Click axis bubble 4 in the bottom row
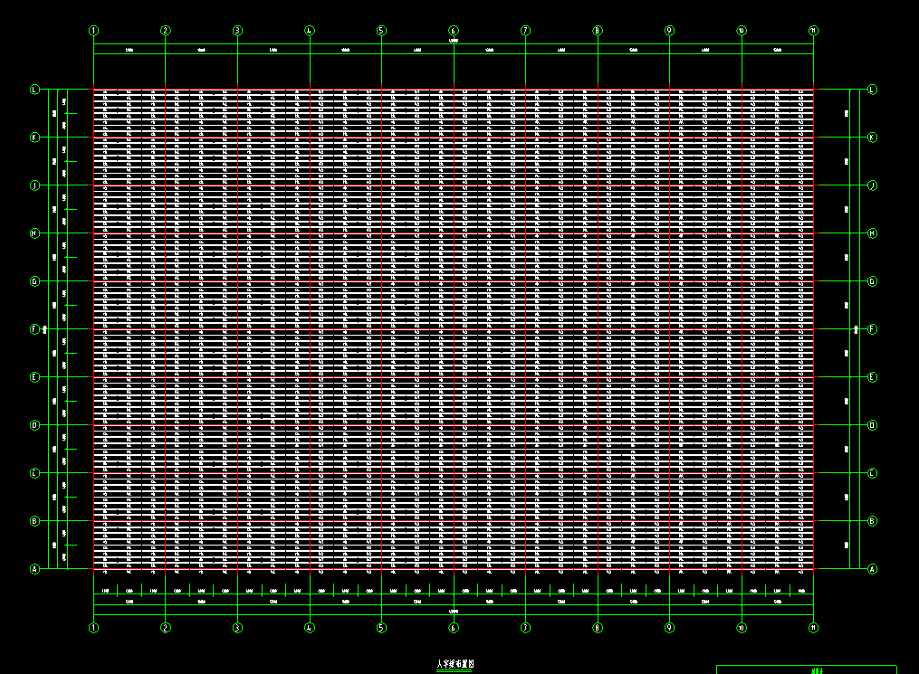 click(x=310, y=628)
